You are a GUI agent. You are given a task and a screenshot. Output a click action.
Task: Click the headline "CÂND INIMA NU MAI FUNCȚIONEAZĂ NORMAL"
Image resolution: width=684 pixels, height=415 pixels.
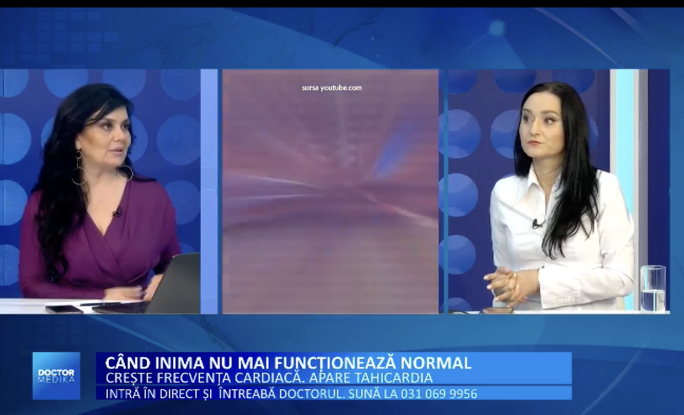click(288, 363)
